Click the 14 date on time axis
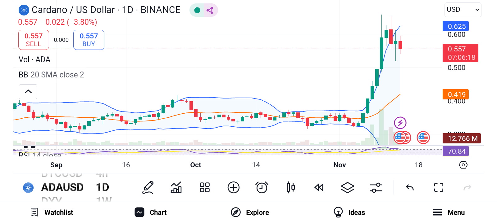Image resolution: width=497 pixels, height=223 pixels. pyautogui.click(x=256, y=165)
